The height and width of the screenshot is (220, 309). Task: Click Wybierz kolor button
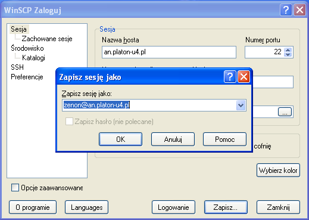pos(278,171)
